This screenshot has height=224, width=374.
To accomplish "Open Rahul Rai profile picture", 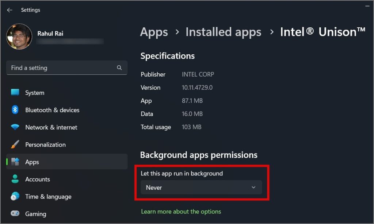I will click(x=19, y=36).
